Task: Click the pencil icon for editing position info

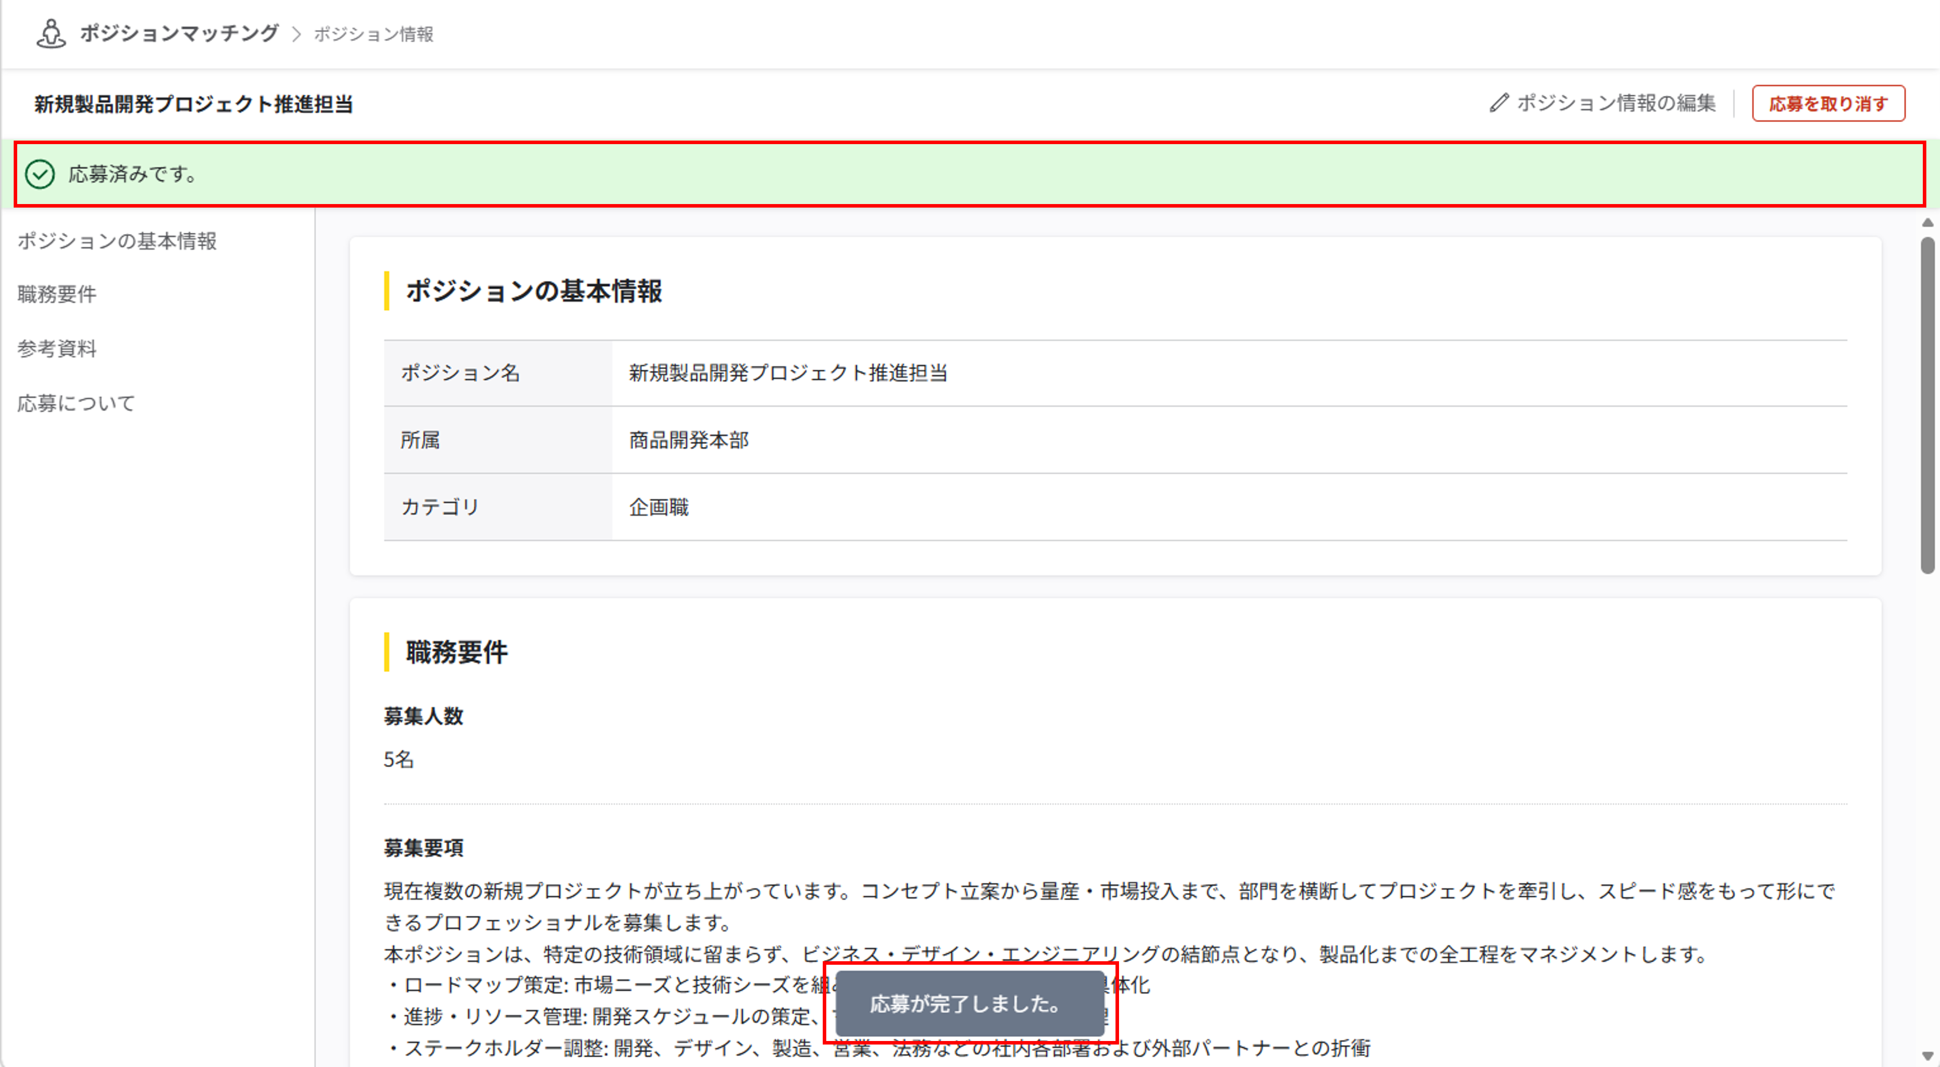Action: [1499, 103]
